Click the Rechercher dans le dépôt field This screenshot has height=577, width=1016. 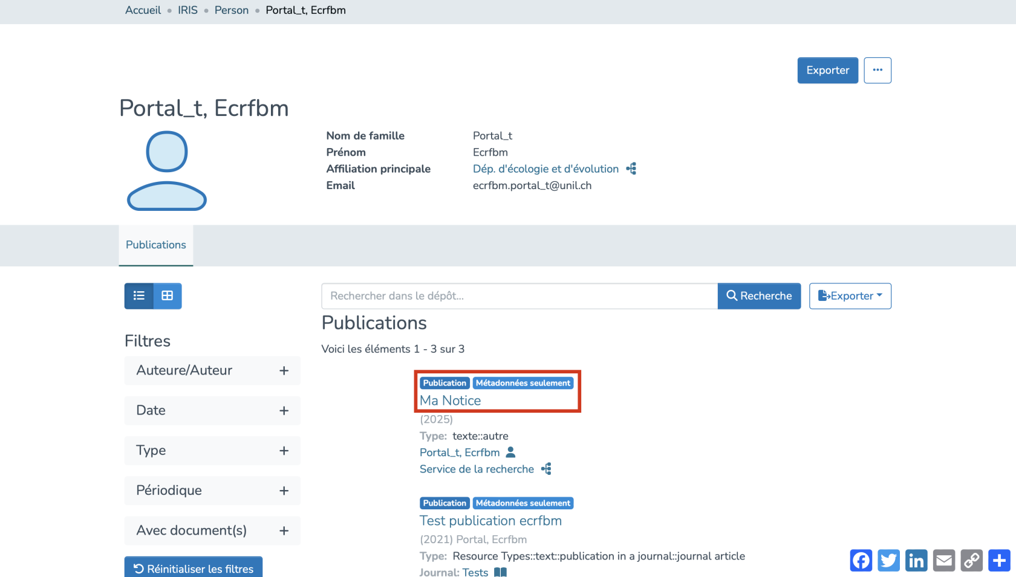pyautogui.click(x=519, y=296)
